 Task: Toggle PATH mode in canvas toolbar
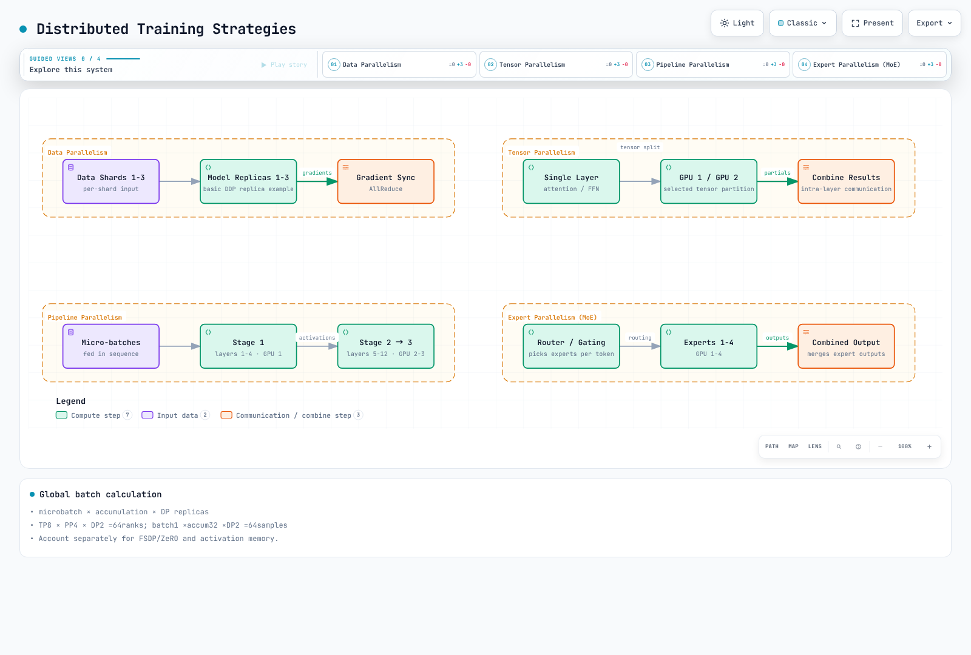772,446
